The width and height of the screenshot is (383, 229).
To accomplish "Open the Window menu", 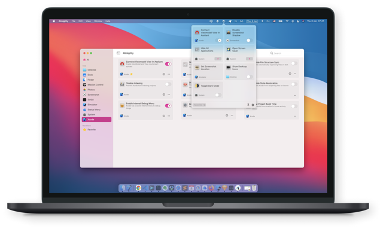I will tap(98, 22).
